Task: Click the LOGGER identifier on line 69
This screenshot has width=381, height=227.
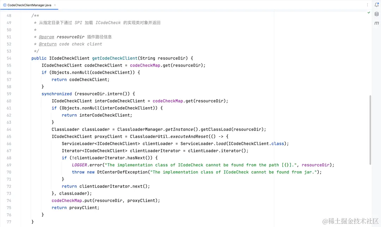Action: tap(79, 165)
